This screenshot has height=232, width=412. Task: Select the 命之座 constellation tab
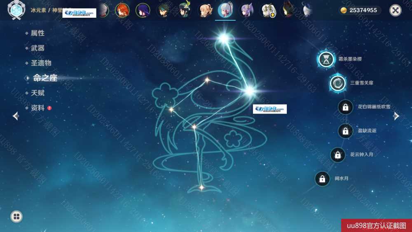[x=45, y=78]
